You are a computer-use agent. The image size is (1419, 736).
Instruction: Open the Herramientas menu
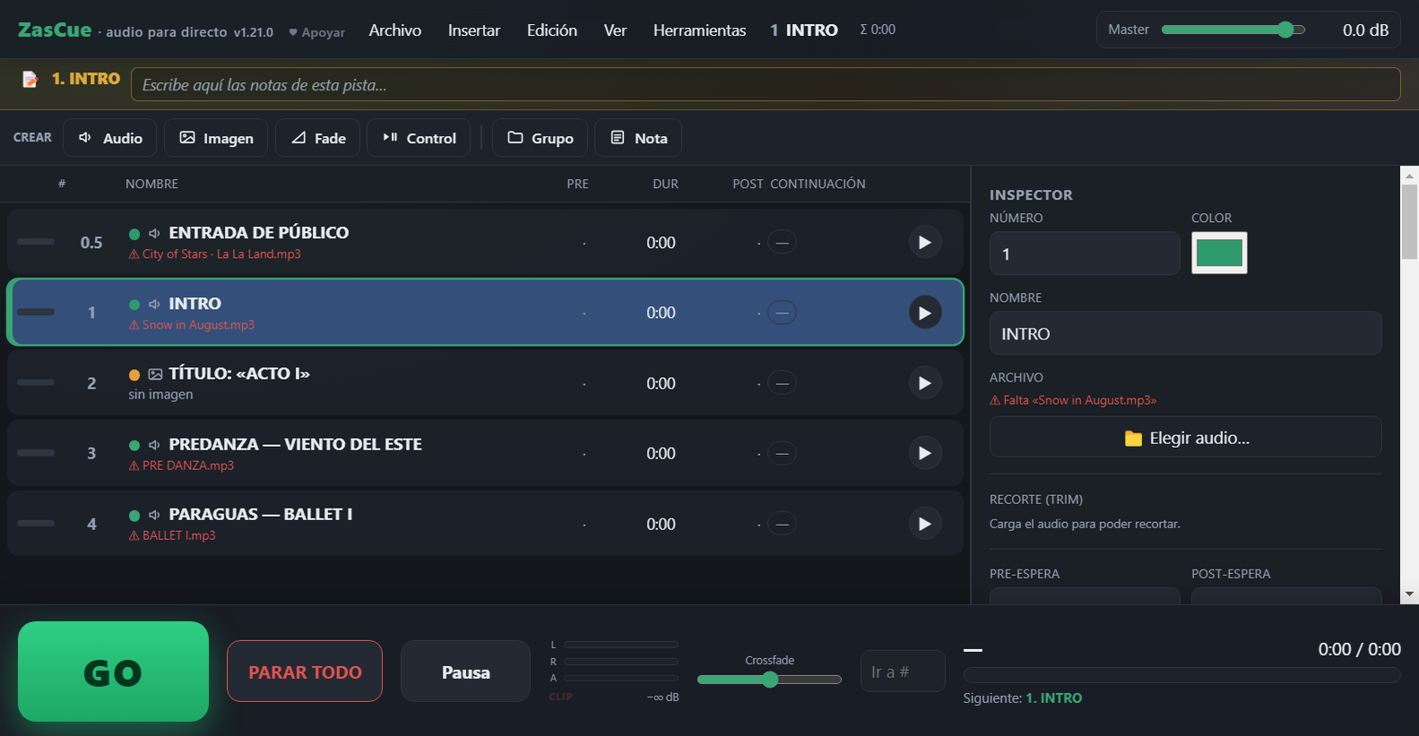click(699, 30)
